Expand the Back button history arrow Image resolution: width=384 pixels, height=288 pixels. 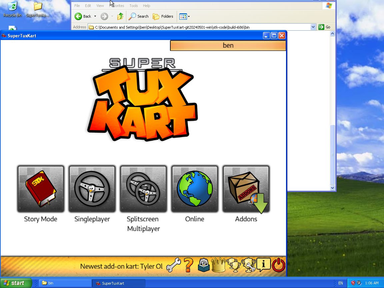click(x=95, y=16)
